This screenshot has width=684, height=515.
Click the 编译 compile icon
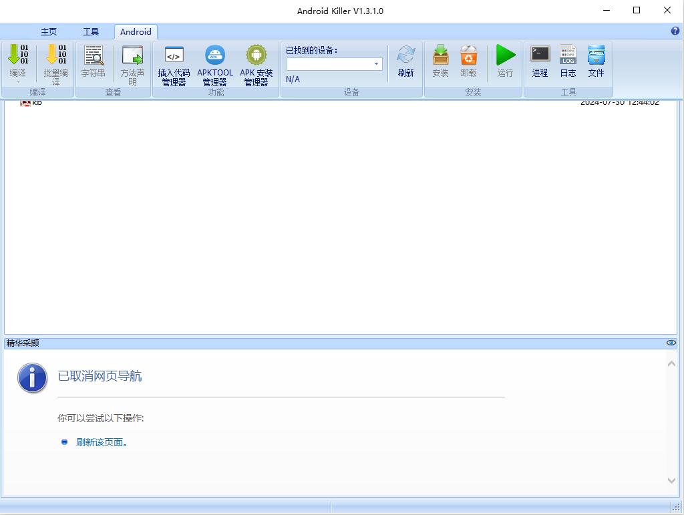click(18, 56)
